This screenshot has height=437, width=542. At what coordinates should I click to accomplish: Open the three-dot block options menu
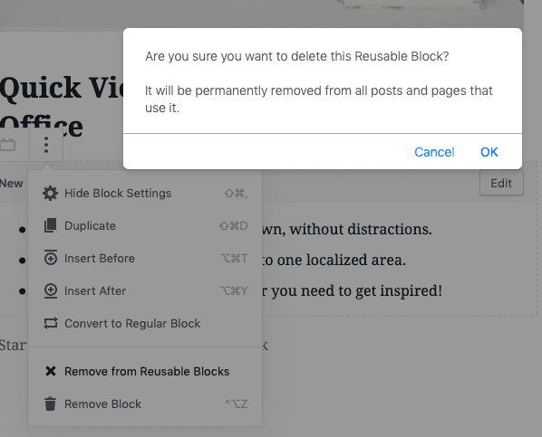coord(46,145)
